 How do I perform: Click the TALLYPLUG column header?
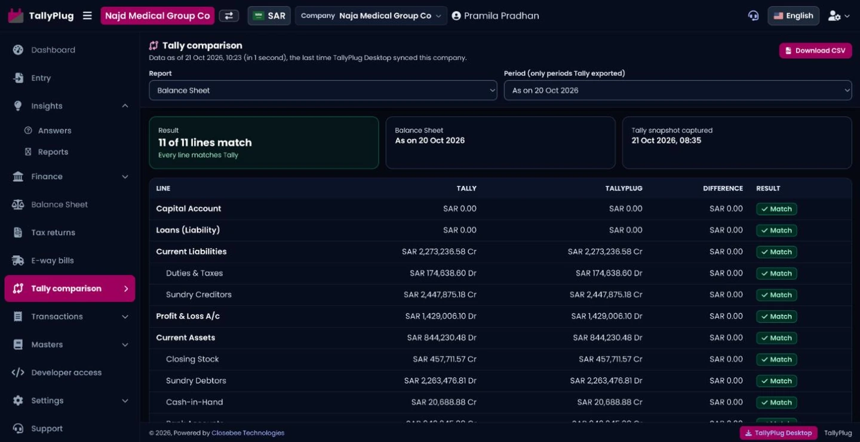623,188
